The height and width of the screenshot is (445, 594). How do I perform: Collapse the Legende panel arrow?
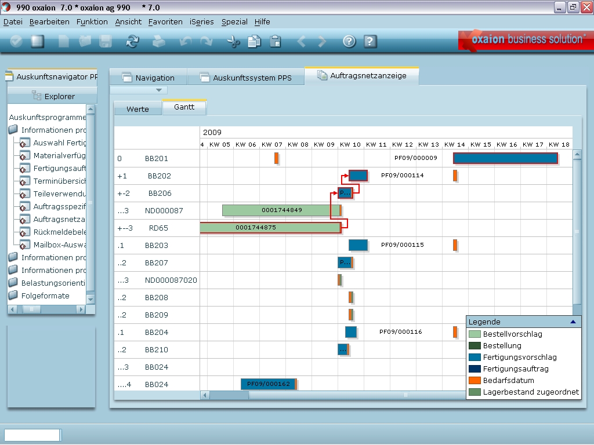(573, 322)
